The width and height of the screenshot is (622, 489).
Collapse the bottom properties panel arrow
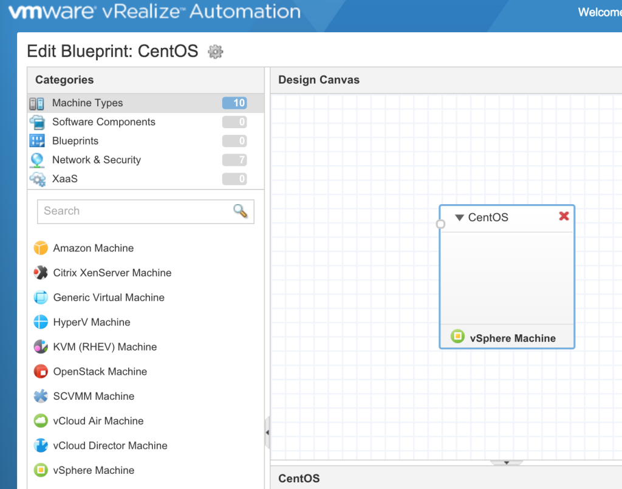click(x=507, y=462)
